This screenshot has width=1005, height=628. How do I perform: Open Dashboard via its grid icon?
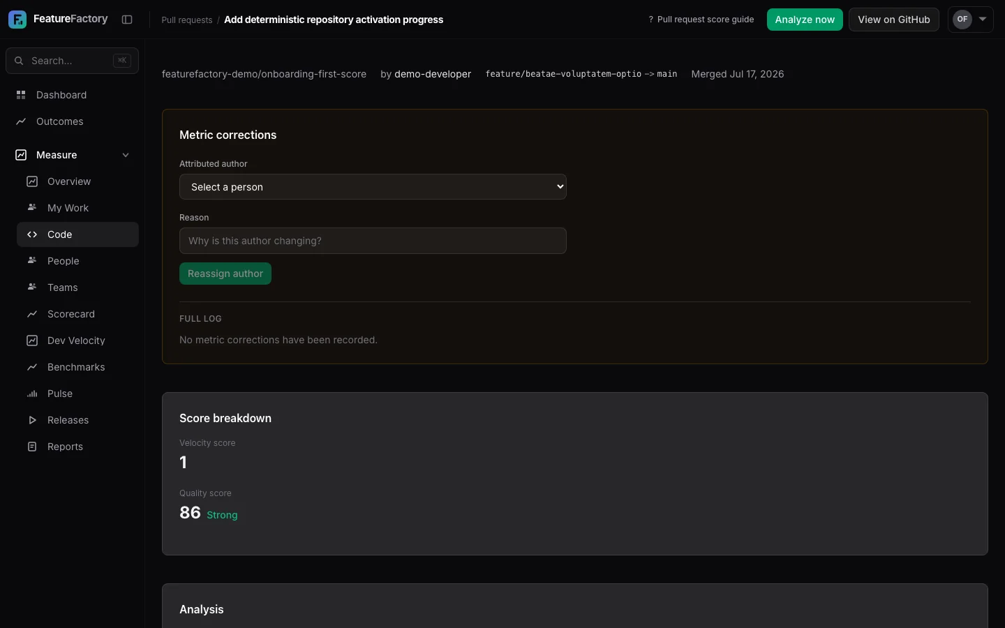tap(21, 95)
